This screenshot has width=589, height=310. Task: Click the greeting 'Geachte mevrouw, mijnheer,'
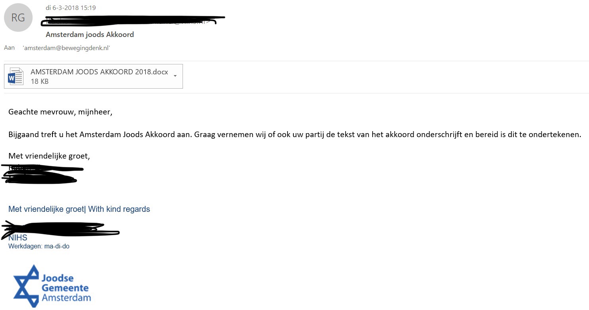(60, 112)
